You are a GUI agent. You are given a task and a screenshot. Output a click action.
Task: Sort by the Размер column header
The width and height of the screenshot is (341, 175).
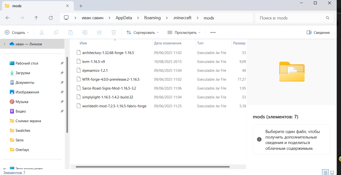[239, 43]
